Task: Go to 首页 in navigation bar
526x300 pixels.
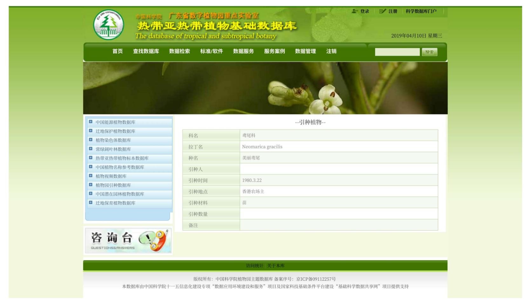Action: coord(117,51)
